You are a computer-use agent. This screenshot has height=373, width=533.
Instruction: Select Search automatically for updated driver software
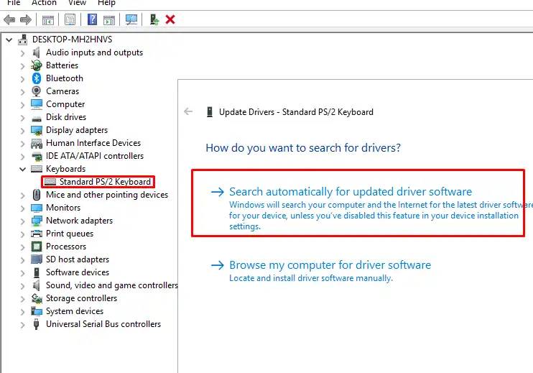[x=350, y=192]
